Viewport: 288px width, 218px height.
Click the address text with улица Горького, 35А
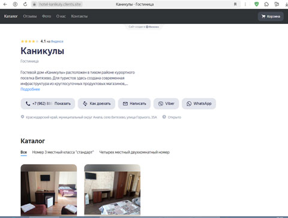click(x=91, y=117)
